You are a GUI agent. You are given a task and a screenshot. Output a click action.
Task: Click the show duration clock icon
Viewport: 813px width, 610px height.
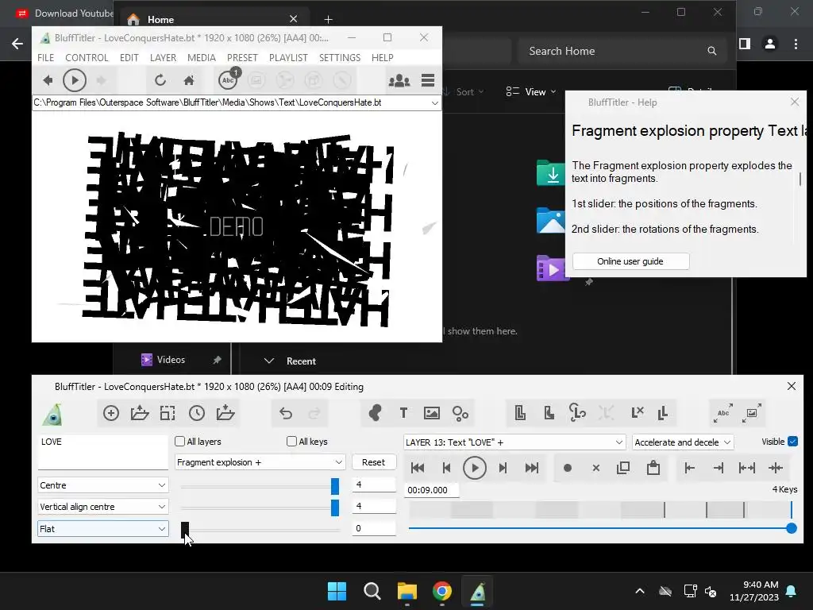click(197, 413)
